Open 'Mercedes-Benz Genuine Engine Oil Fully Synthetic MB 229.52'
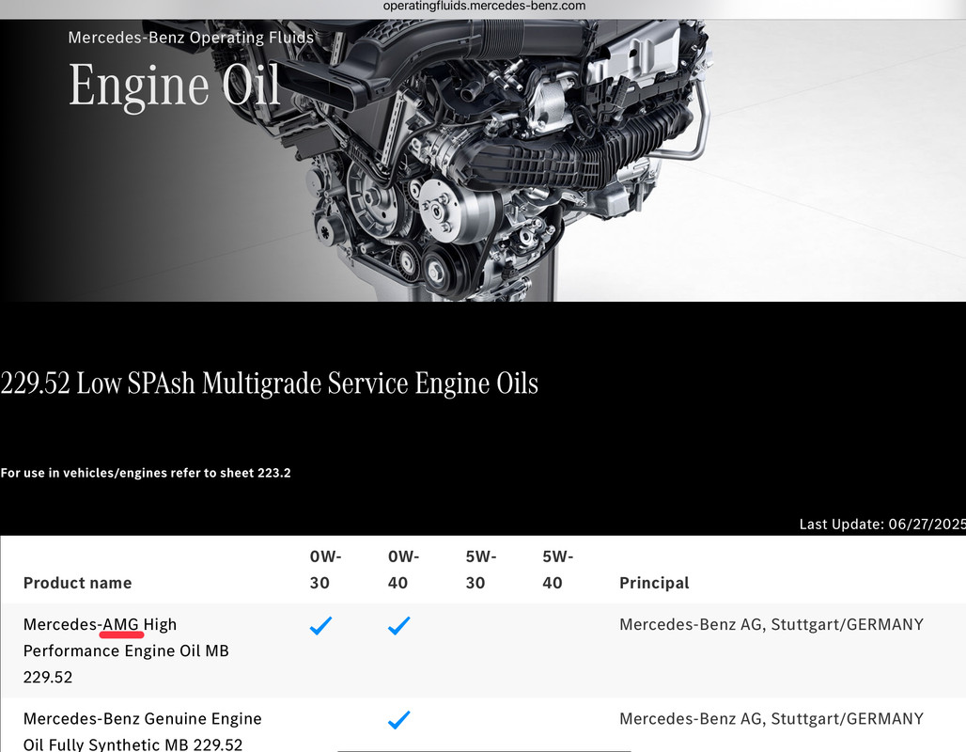The width and height of the screenshot is (966, 752). 142,731
